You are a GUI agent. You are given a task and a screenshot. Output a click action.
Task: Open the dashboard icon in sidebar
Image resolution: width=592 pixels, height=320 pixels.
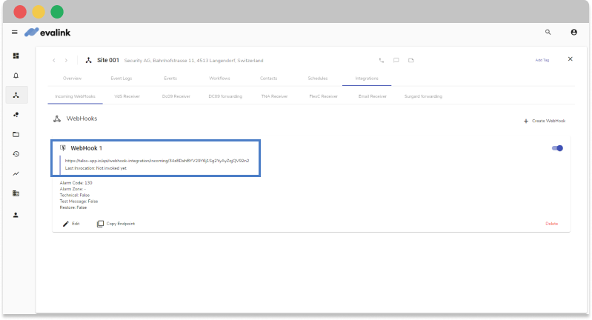[16, 56]
